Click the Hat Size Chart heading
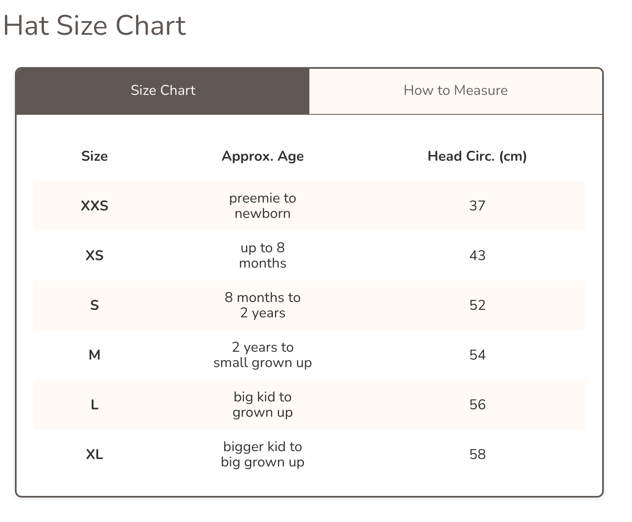The height and width of the screenshot is (522, 632). tap(95, 26)
